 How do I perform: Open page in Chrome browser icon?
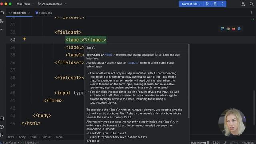point(228,29)
